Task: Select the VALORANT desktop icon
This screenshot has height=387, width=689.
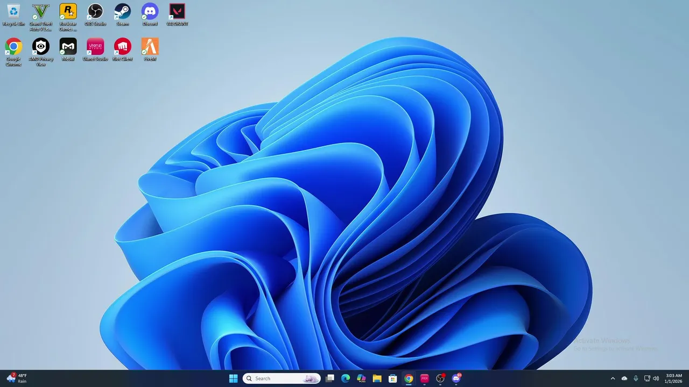Action: tap(177, 15)
